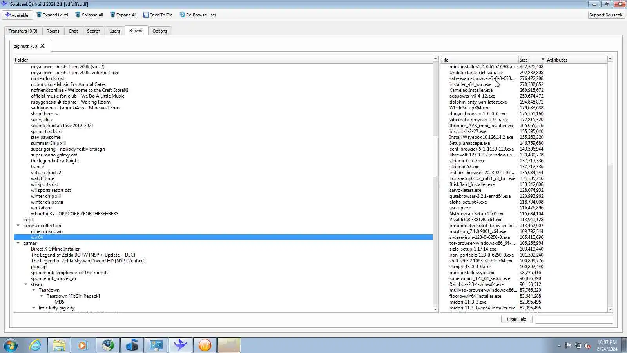This screenshot has width=627, height=353.
Task: Select file 'WhaleSetupX64.exe'
Action: [x=469, y=108]
